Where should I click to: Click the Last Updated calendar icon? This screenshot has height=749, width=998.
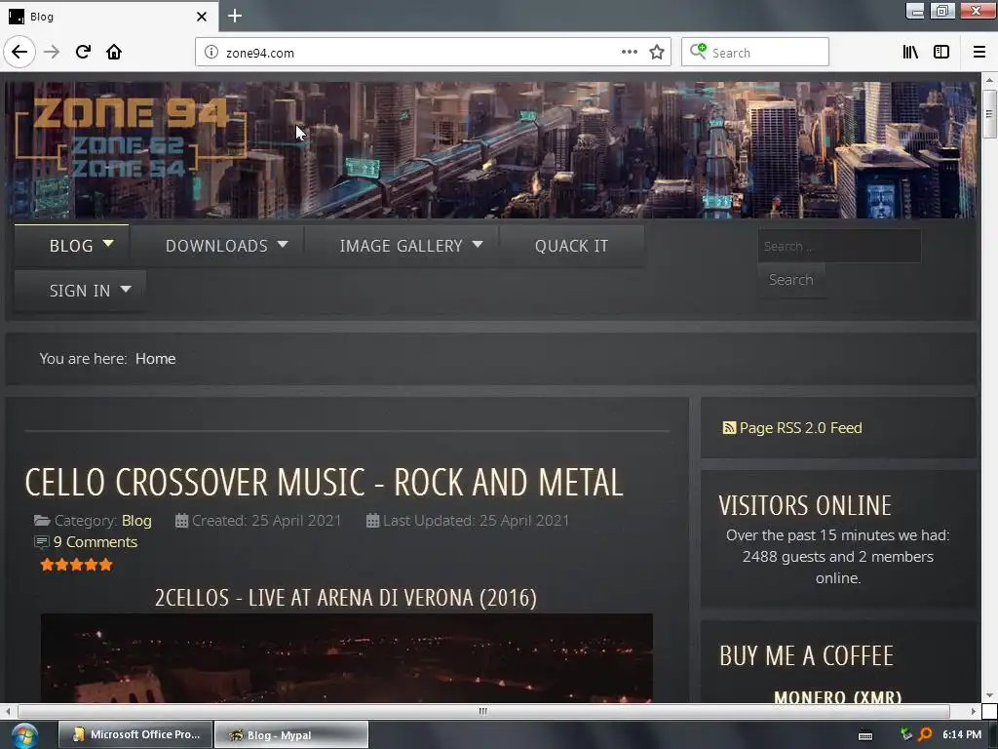[x=373, y=521]
